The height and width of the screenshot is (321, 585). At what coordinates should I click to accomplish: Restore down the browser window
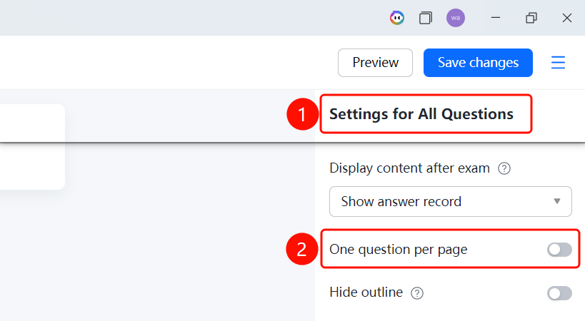pyautogui.click(x=531, y=18)
